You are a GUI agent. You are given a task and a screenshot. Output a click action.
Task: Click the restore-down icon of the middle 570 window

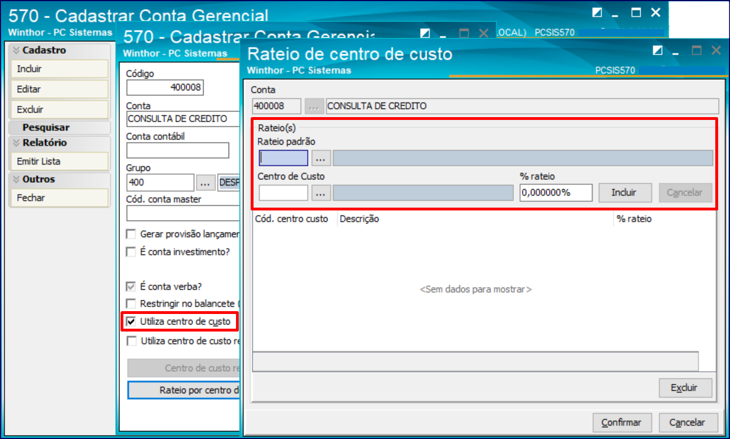[426, 33]
